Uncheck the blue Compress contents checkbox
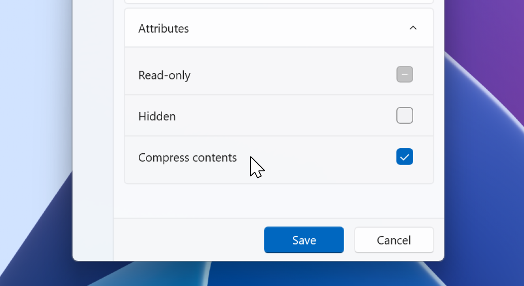524x286 pixels. pyautogui.click(x=404, y=156)
